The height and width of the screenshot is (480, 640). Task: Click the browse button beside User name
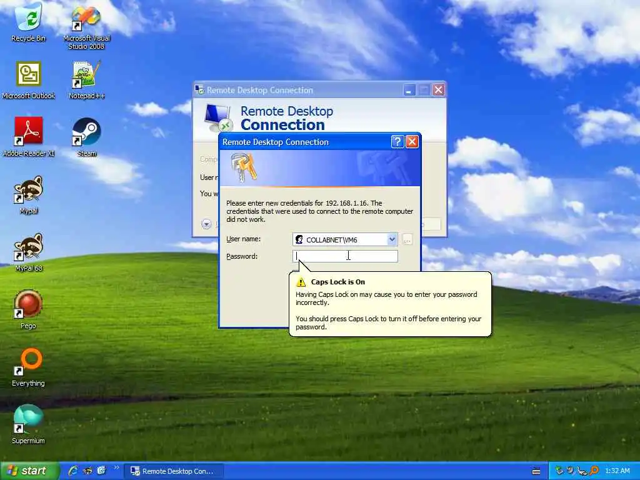(x=407, y=239)
